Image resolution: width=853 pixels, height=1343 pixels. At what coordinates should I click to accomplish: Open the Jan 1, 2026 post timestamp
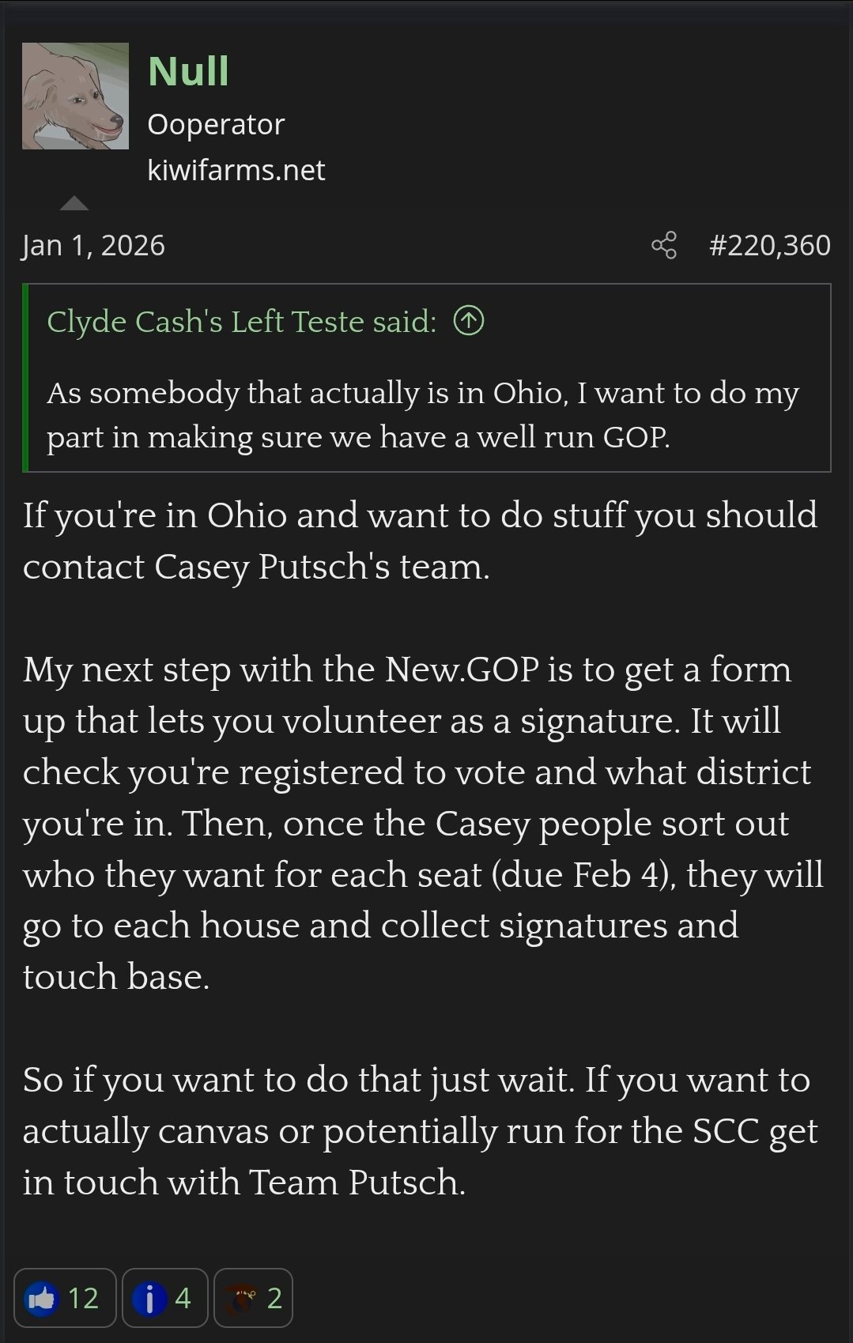click(x=94, y=246)
